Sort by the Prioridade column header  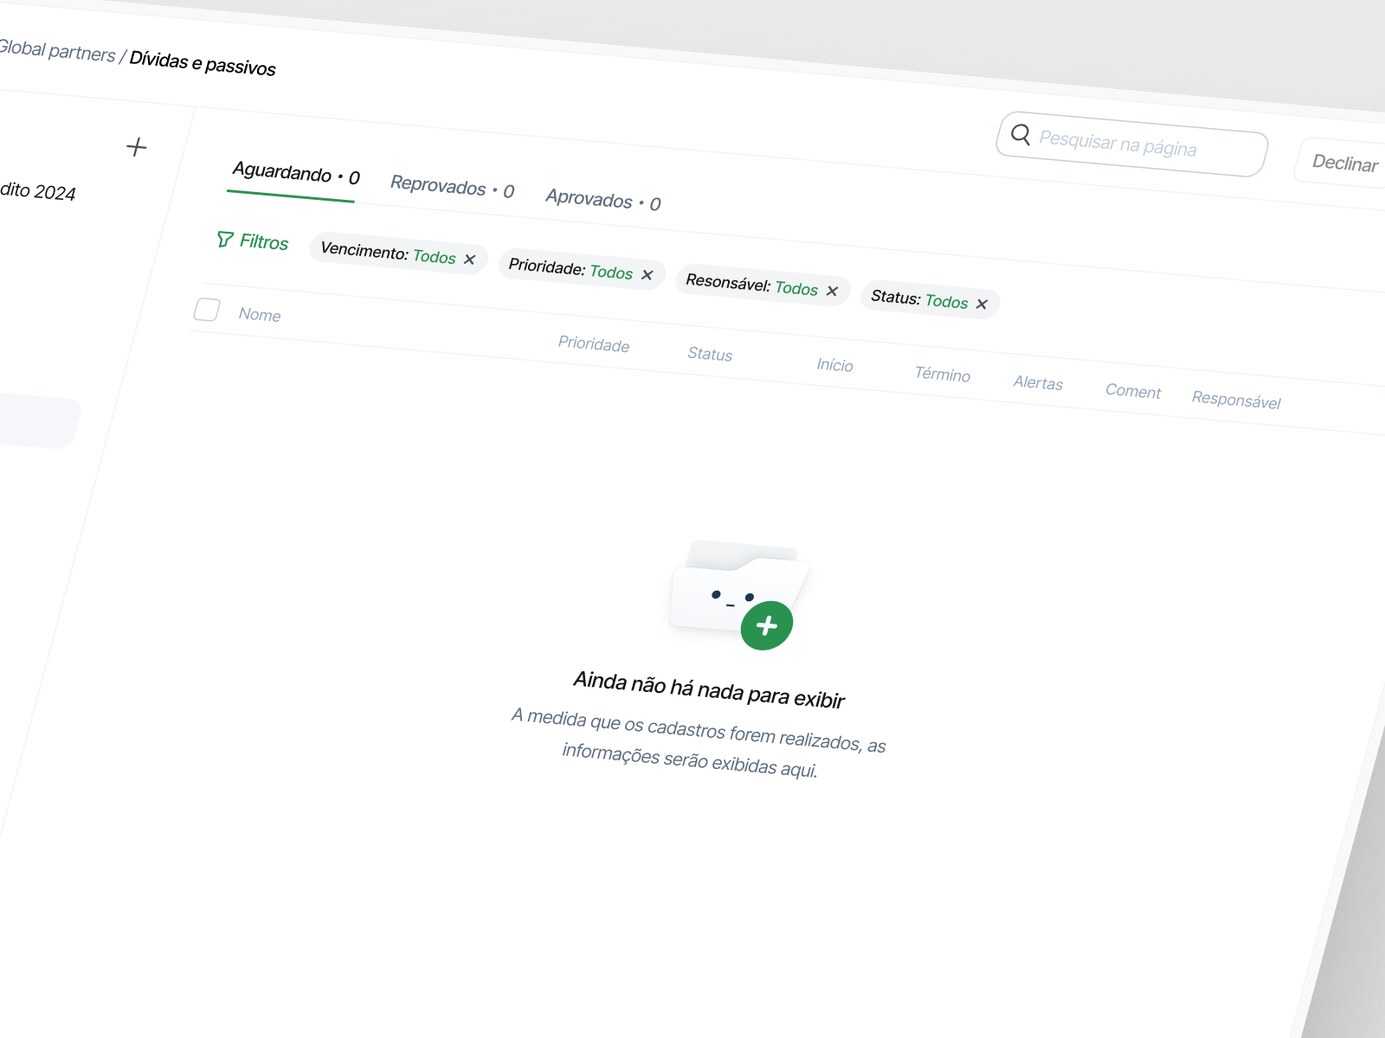click(x=593, y=344)
